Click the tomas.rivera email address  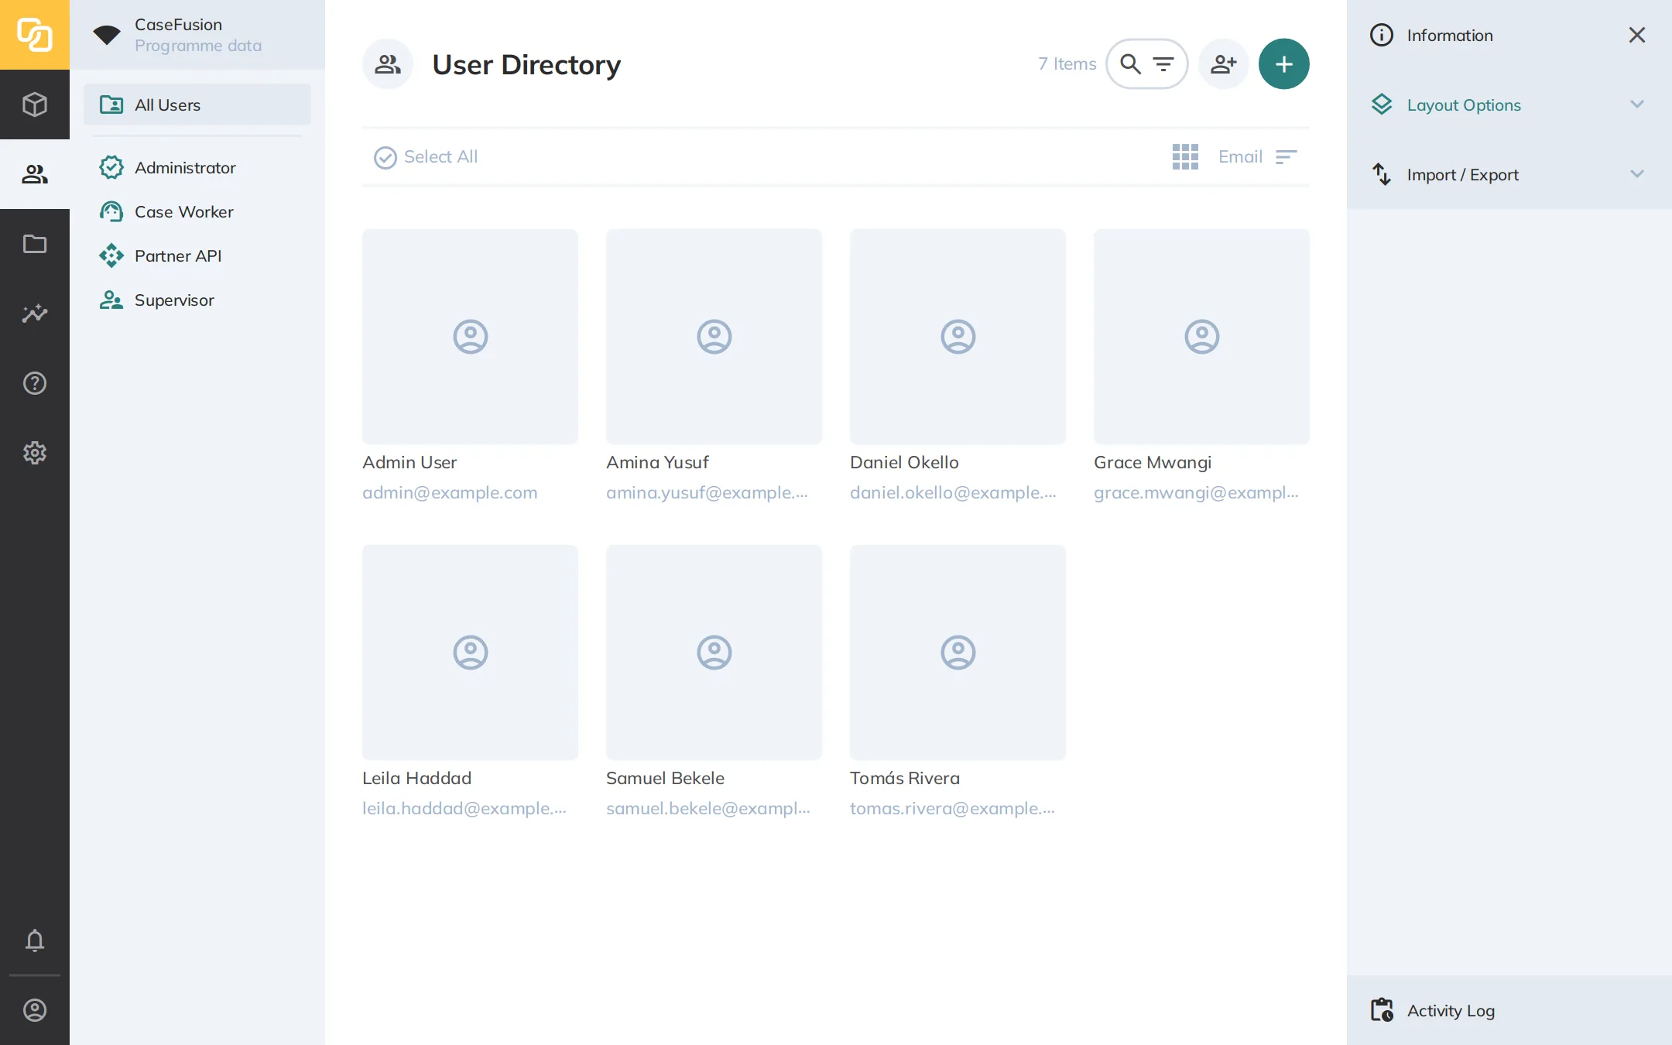point(952,808)
